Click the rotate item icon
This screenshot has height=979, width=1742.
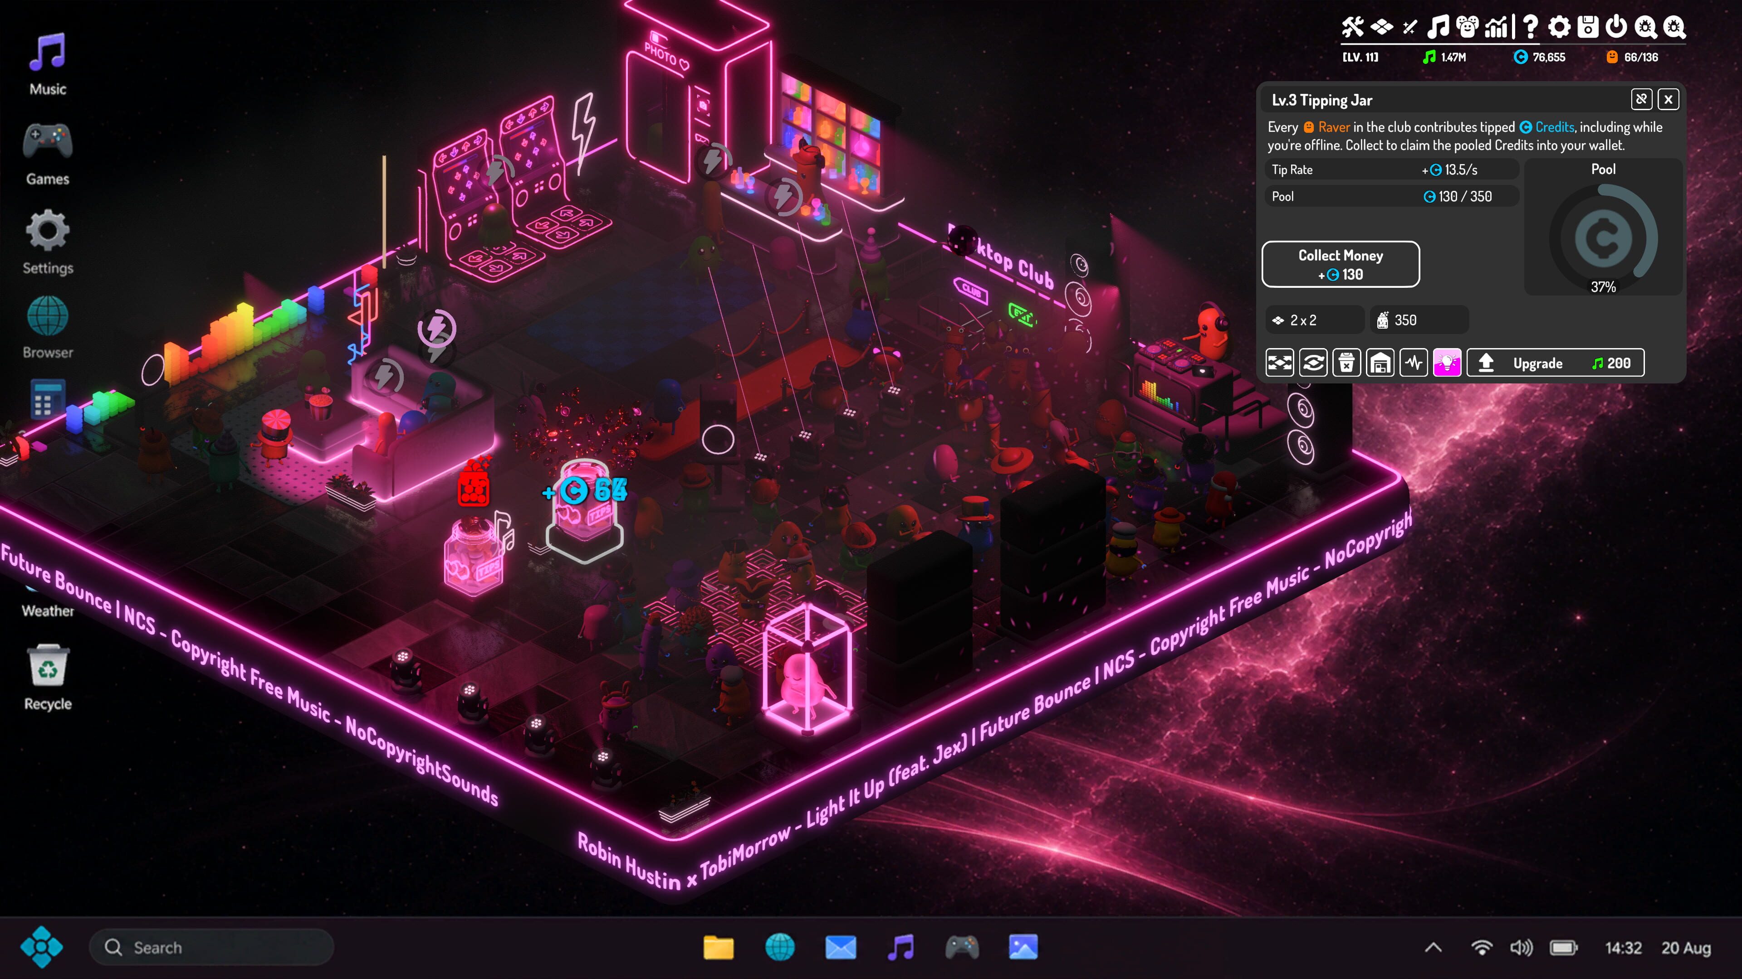1313,363
